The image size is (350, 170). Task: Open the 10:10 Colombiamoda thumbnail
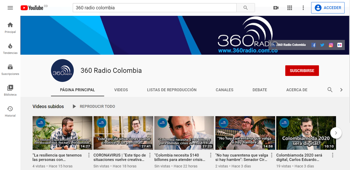306,133
